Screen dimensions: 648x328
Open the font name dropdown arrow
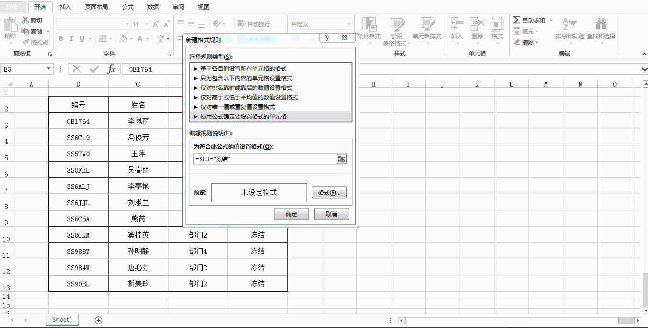coord(128,24)
